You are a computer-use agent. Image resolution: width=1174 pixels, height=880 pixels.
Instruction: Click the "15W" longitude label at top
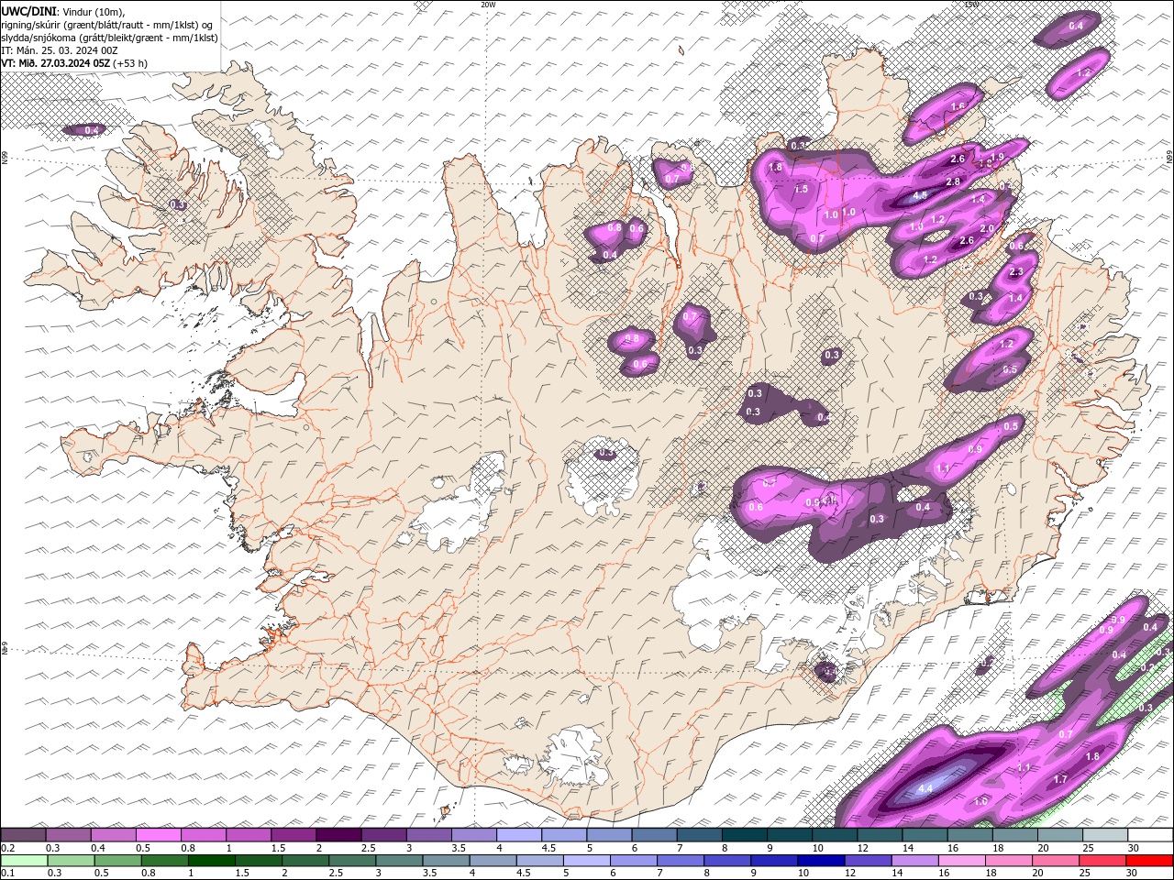coord(971,5)
